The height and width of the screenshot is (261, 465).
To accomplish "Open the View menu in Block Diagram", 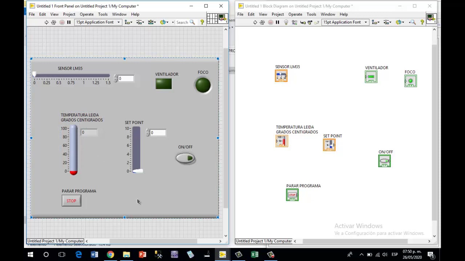I will coord(263,14).
